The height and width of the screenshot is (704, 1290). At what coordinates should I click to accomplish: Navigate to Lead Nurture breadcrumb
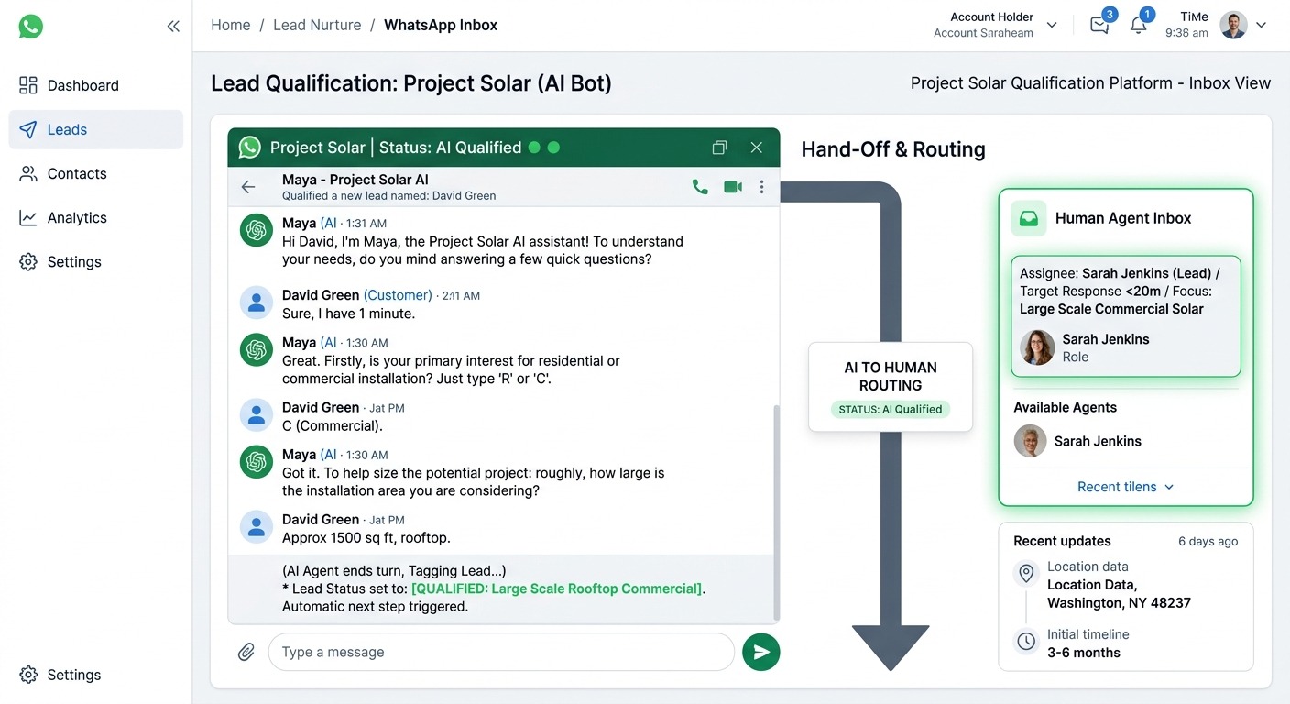click(317, 25)
